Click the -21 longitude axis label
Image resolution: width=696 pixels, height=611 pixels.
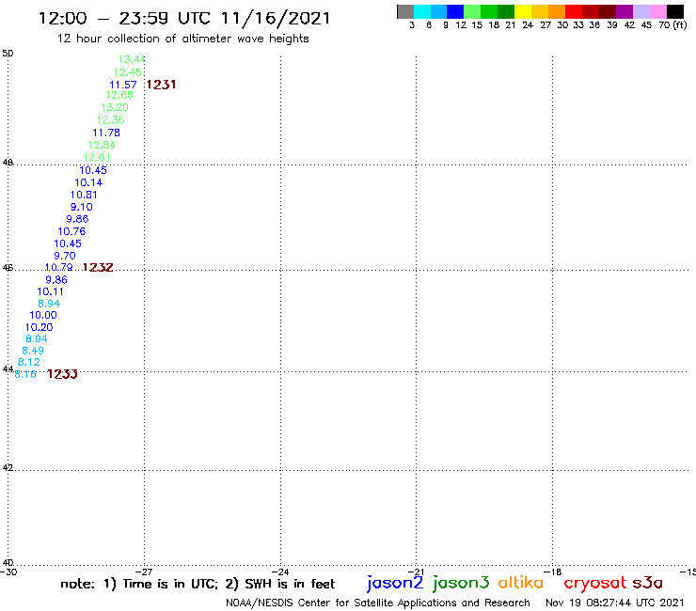(417, 572)
